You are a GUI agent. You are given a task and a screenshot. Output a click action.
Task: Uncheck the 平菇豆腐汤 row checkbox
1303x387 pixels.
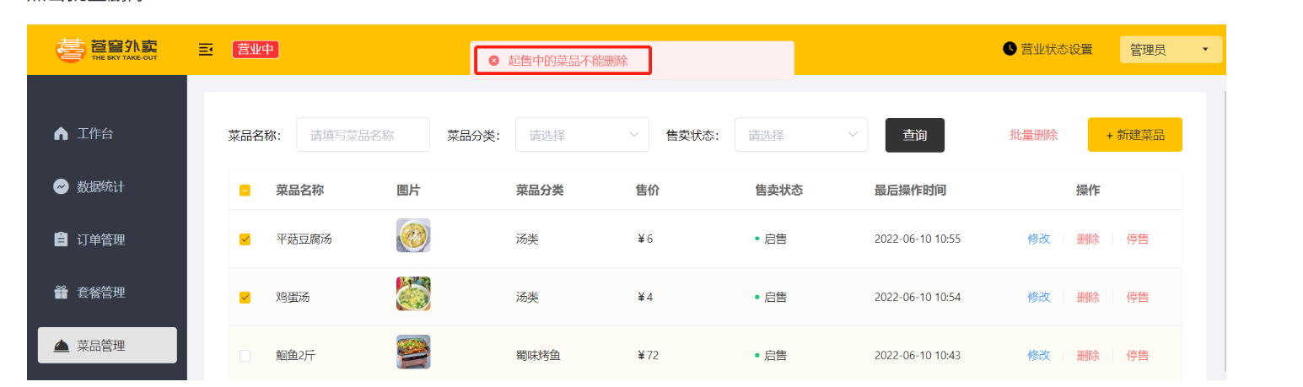tap(245, 239)
